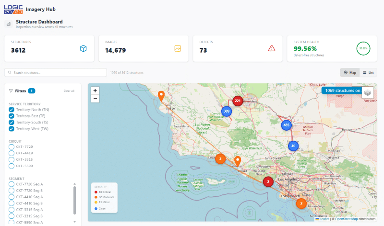Check circuit CKT-3315

click(x=11, y=159)
